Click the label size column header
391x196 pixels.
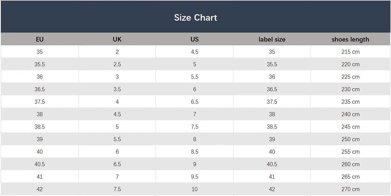point(272,39)
